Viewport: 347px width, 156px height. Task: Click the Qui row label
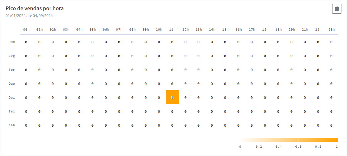[x=12, y=97]
